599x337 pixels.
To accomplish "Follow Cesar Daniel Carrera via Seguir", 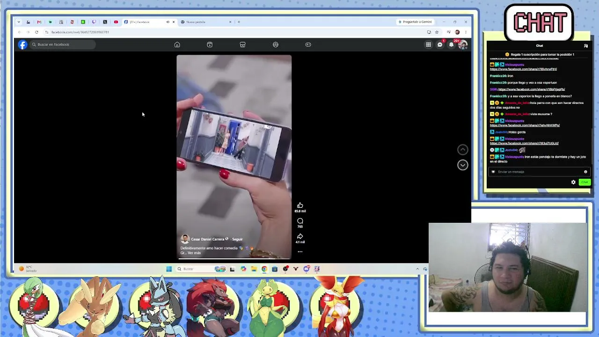I will (x=237, y=239).
